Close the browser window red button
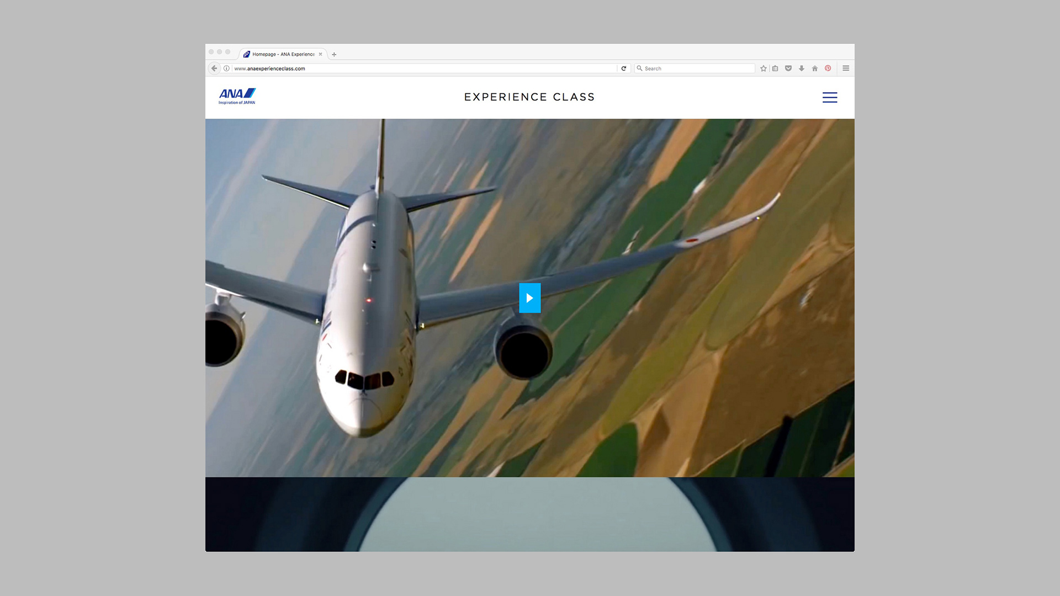 (x=211, y=52)
